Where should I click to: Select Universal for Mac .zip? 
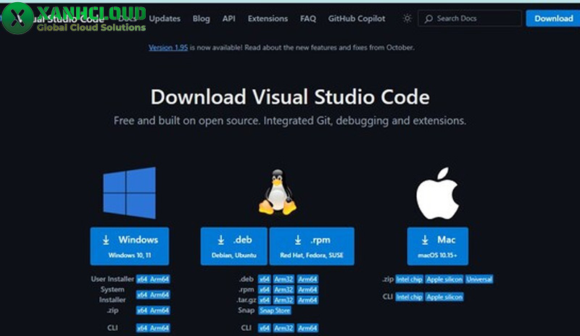pos(479,279)
